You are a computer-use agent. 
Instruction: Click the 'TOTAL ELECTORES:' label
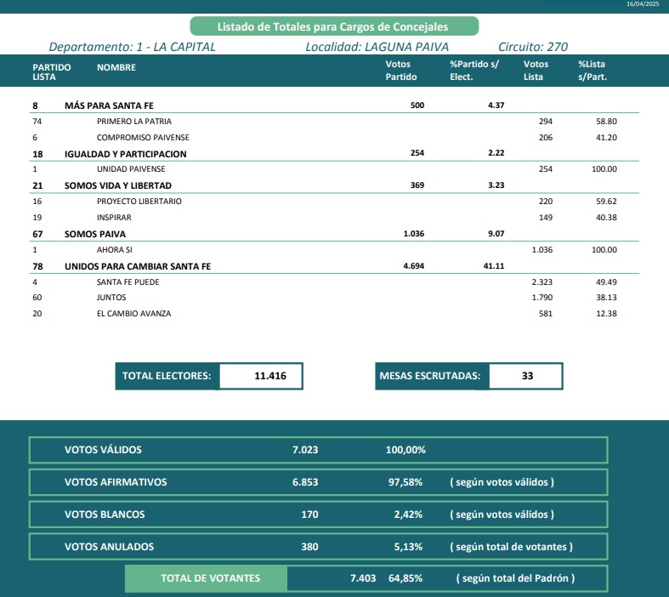[x=167, y=376]
